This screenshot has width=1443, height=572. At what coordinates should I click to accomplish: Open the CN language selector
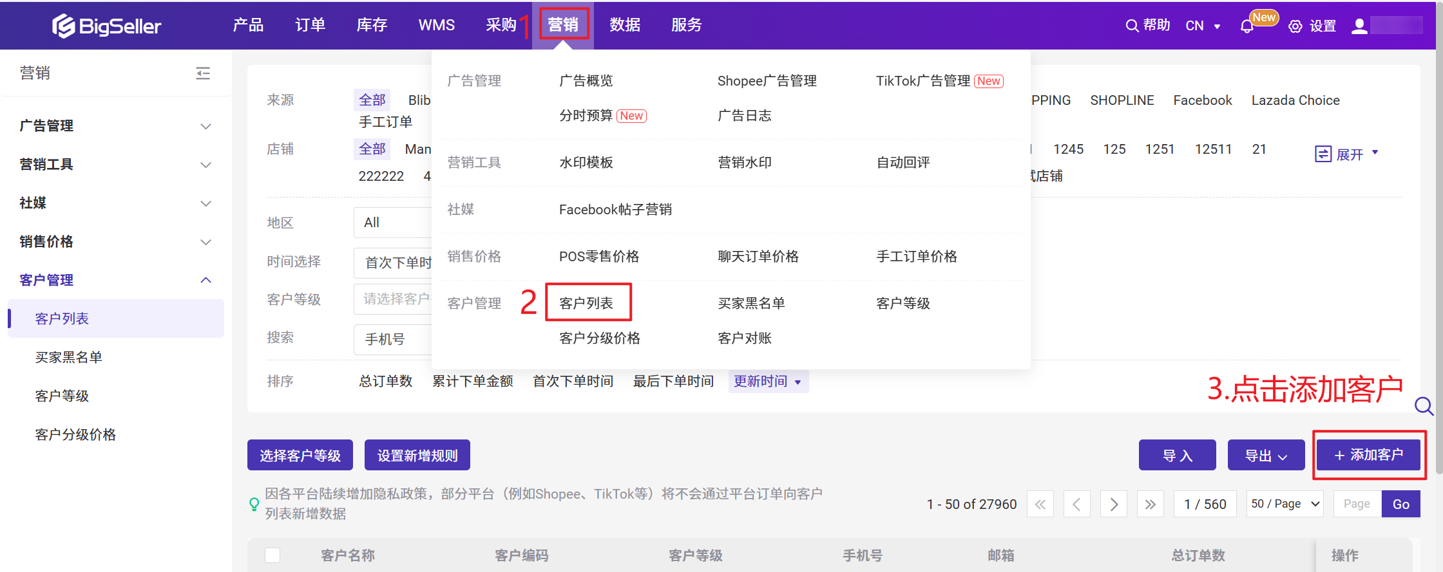pyautogui.click(x=1202, y=26)
